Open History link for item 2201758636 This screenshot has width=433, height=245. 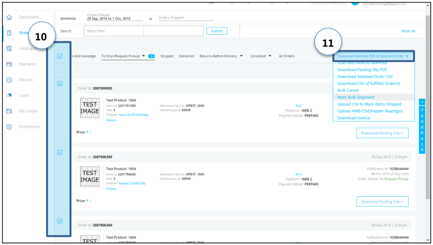111,189
